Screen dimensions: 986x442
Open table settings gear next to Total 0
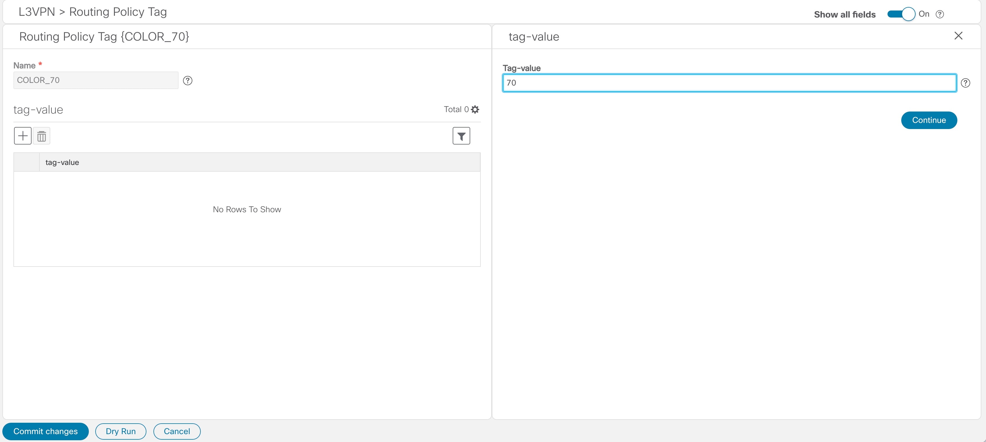click(475, 109)
